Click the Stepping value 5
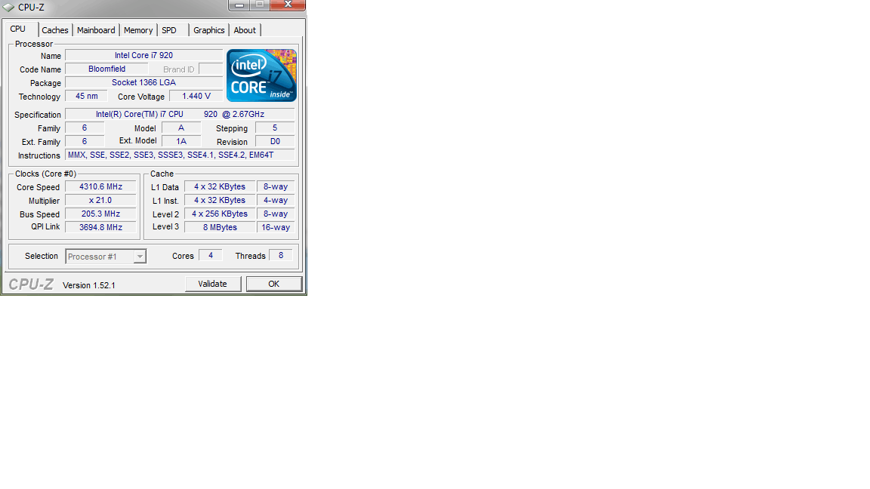Image resolution: width=870 pixels, height=489 pixels. (x=275, y=128)
